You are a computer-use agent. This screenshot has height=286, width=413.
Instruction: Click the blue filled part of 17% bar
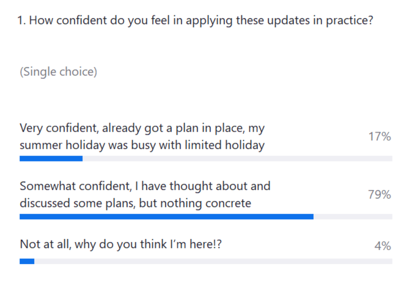coord(51,159)
